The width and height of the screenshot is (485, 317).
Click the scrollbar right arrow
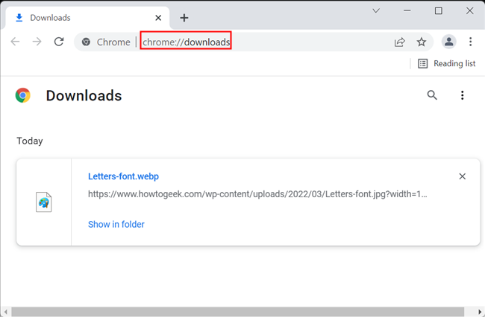click(480, 312)
